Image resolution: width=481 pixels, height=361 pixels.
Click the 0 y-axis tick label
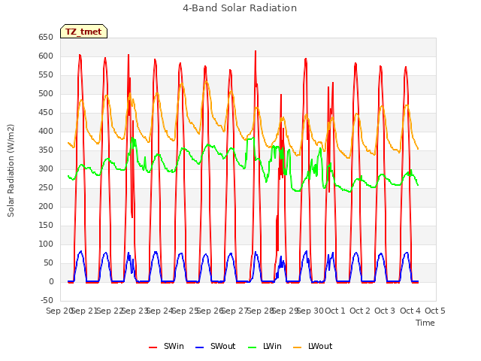(51, 282)
